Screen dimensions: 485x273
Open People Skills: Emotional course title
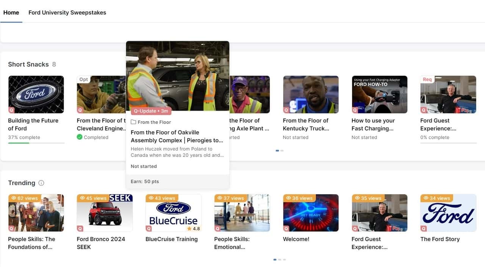[232, 243]
